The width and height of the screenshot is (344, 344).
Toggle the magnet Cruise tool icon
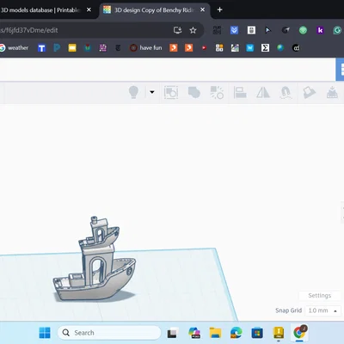click(x=286, y=92)
